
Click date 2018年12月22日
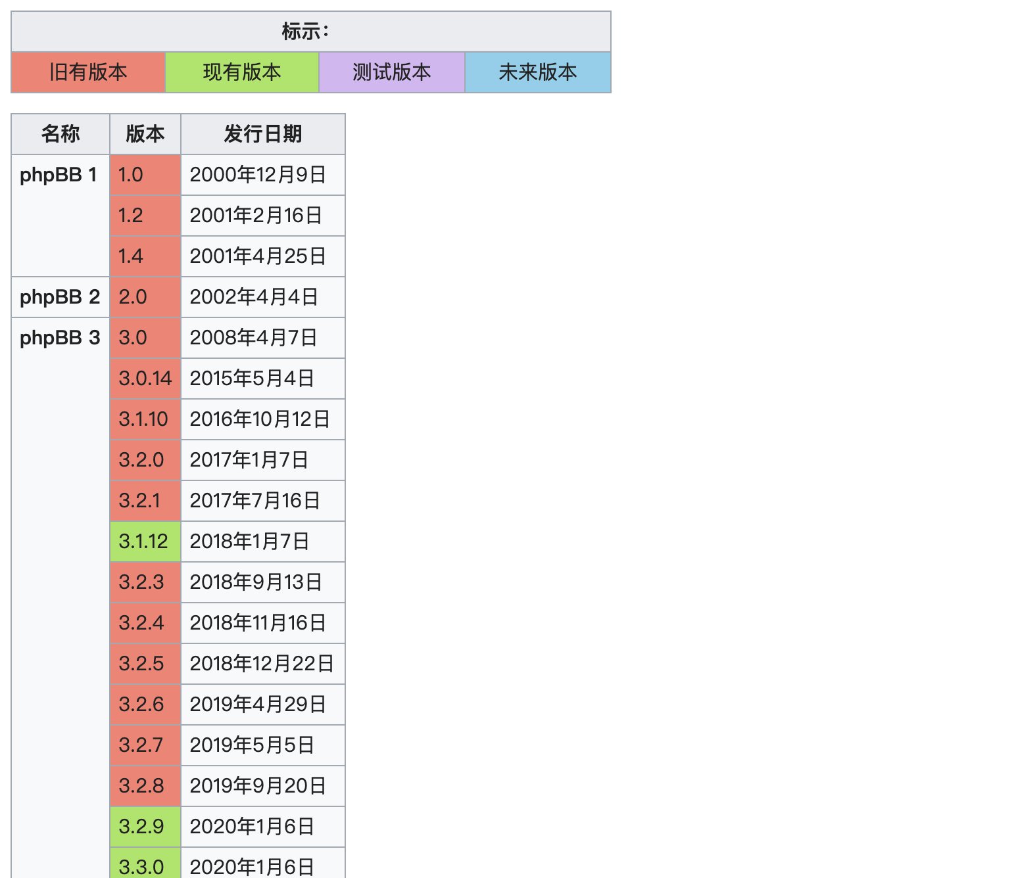point(263,664)
